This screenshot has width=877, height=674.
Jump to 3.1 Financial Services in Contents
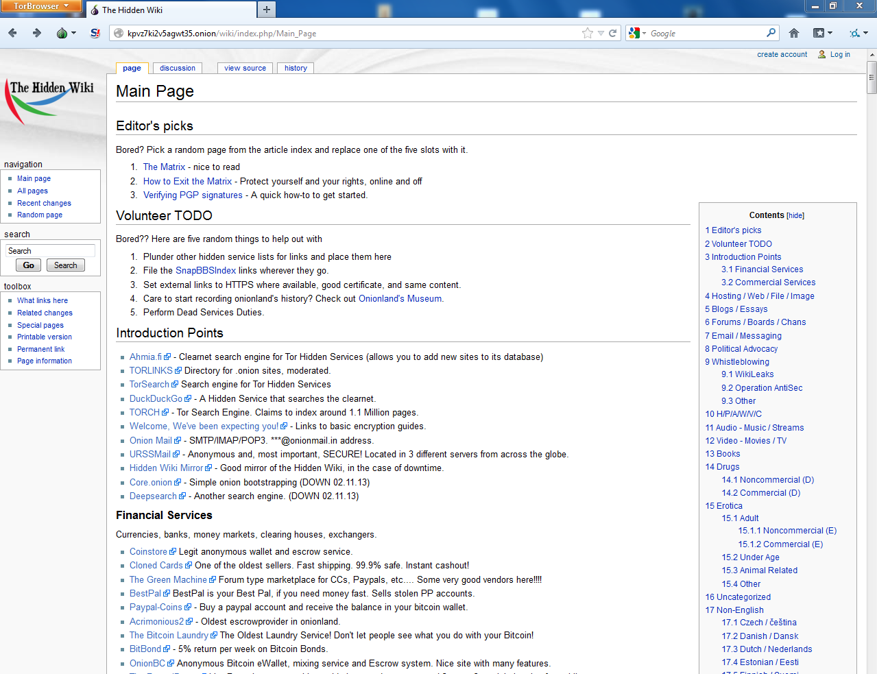point(762,269)
